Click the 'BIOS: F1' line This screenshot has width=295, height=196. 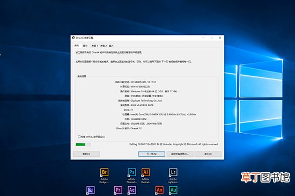click(128, 110)
